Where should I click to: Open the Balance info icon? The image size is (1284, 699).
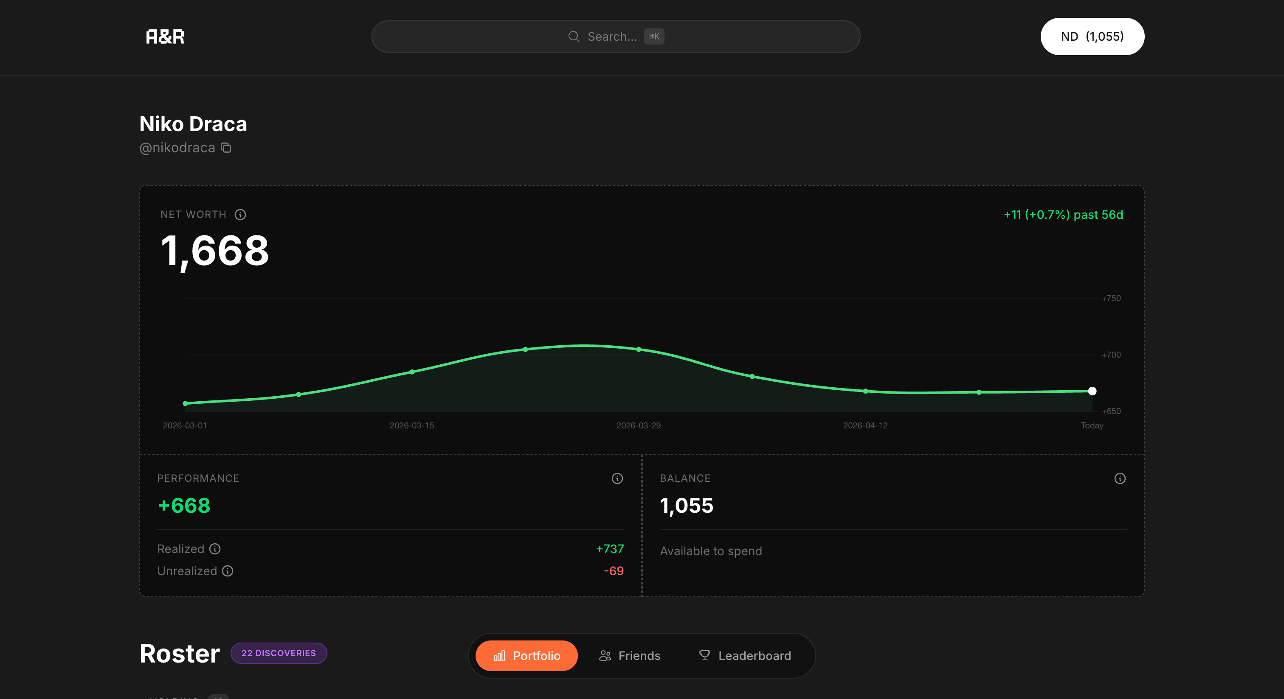coord(1120,478)
